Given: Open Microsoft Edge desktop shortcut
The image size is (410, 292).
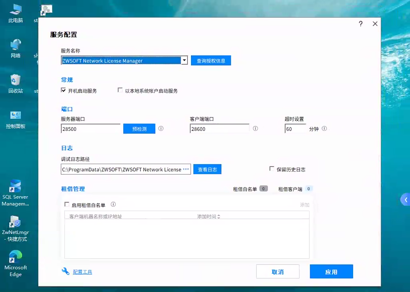Looking at the screenshot, I should [16, 263].
